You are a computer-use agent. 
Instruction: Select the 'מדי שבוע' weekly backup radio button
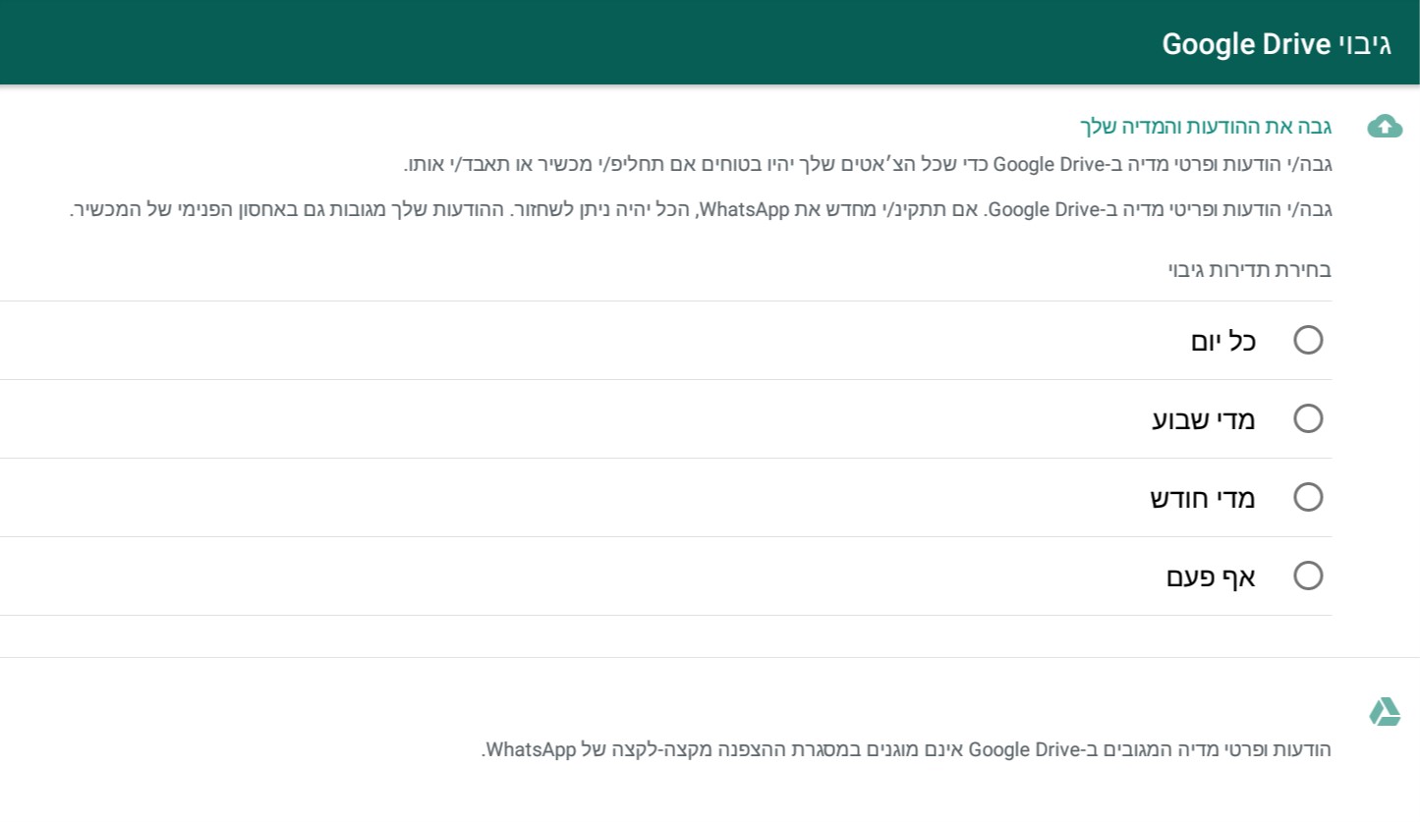tap(1308, 419)
